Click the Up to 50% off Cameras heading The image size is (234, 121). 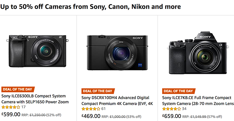[x=91, y=7]
